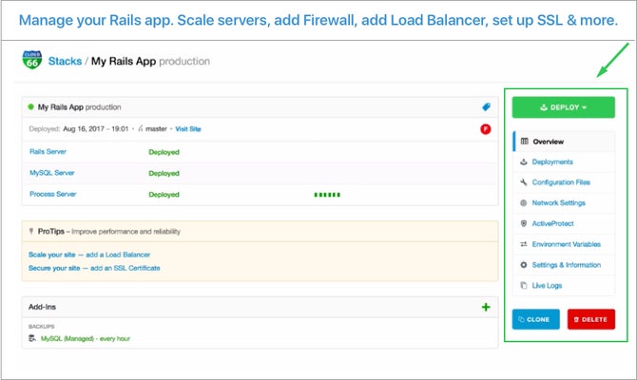Open the Process Server link

click(53, 194)
